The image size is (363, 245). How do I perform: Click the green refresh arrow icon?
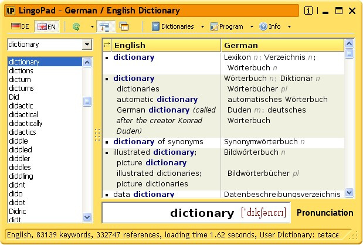76,26
